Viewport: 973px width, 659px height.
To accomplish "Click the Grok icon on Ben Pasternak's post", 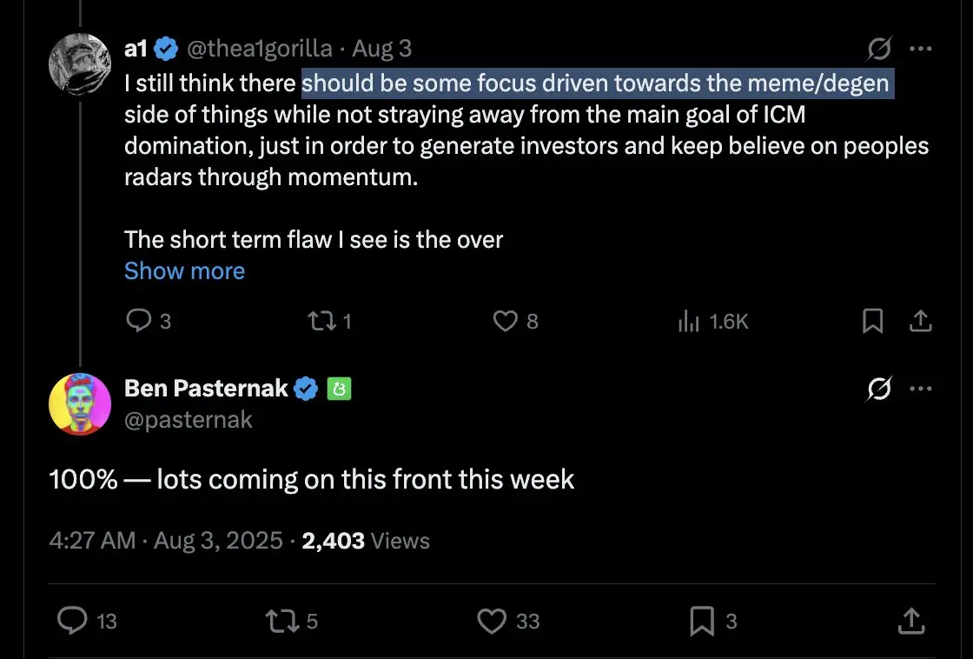I will [x=879, y=389].
